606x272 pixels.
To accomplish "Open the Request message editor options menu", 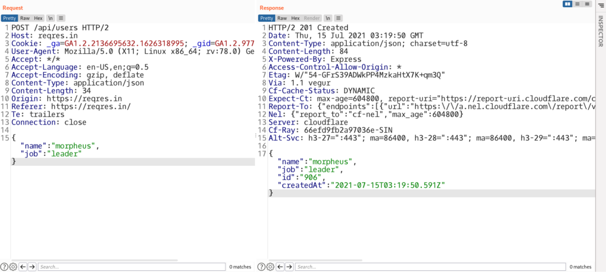I will (61, 18).
